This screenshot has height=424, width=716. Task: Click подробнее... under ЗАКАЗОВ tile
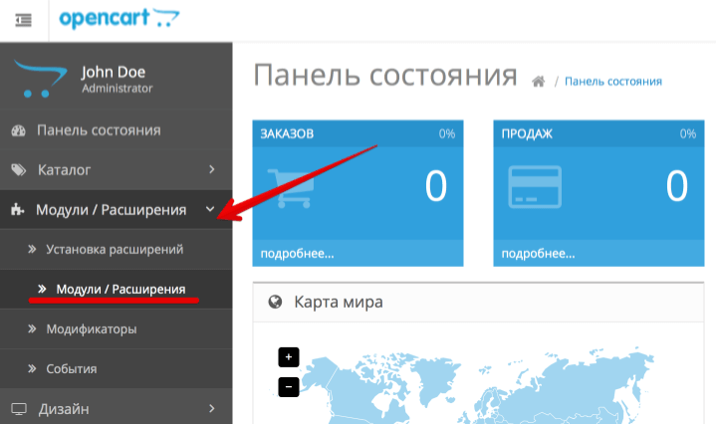297,253
